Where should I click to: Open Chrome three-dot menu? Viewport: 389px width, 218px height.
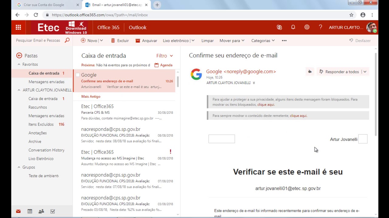pyautogui.click(x=372, y=15)
